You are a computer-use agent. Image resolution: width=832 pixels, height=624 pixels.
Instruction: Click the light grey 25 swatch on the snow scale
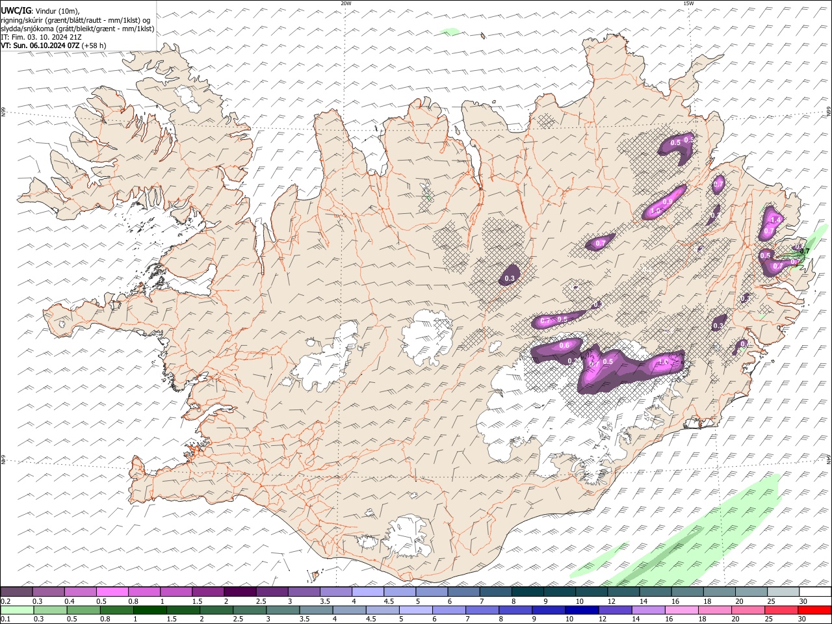(783, 591)
